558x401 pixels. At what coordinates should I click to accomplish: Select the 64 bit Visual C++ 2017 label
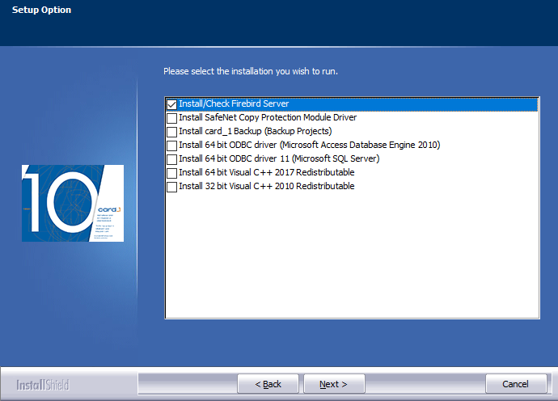(x=266, y=173)
